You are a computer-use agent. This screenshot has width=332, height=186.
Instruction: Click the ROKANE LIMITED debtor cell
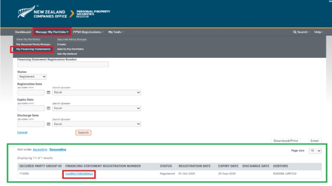285,174
